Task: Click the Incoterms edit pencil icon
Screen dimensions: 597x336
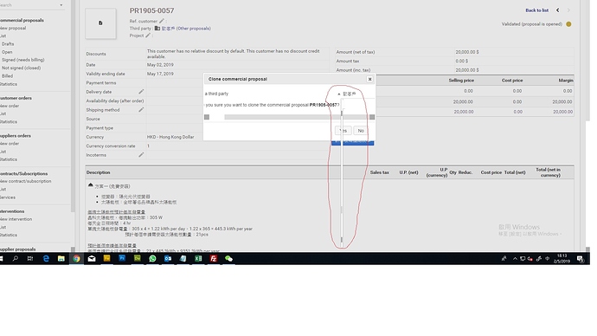Action: pos(141,155)
